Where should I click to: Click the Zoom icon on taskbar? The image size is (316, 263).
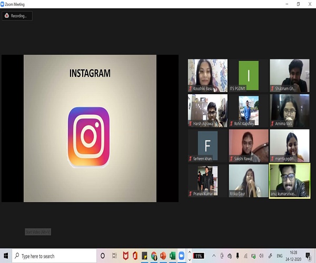[182, 256]
